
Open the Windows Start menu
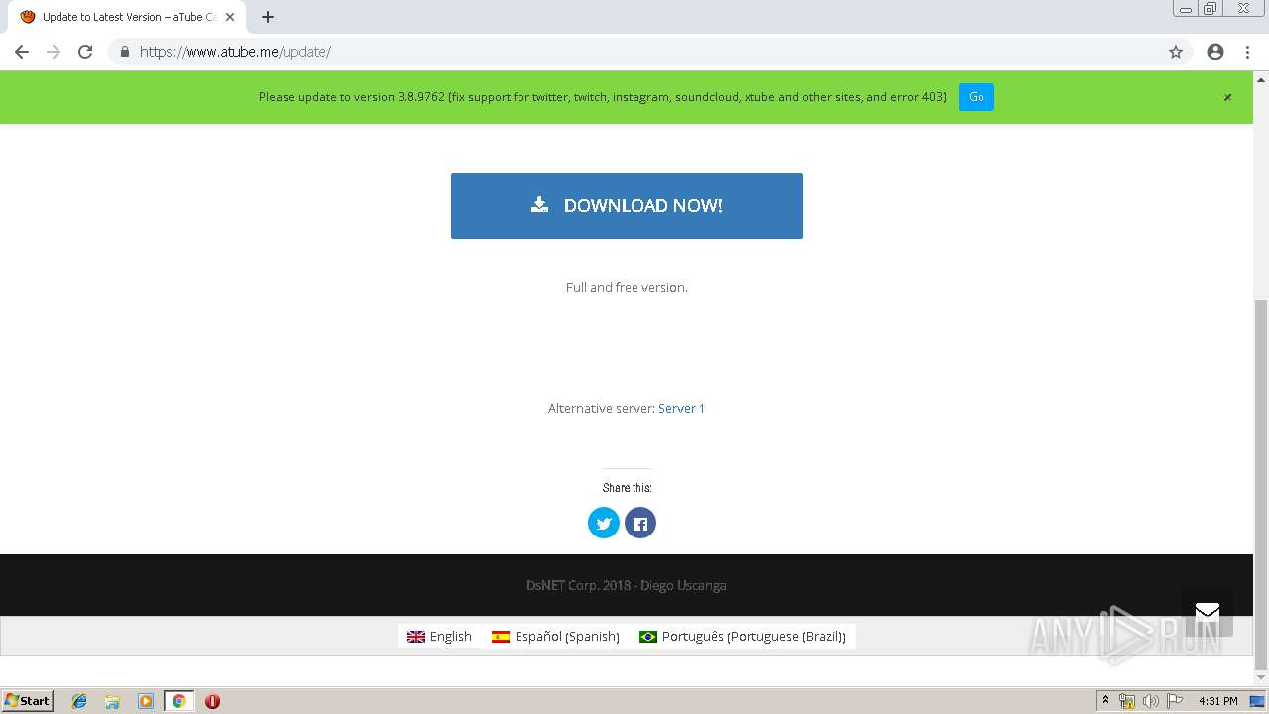tap(27, 701)
